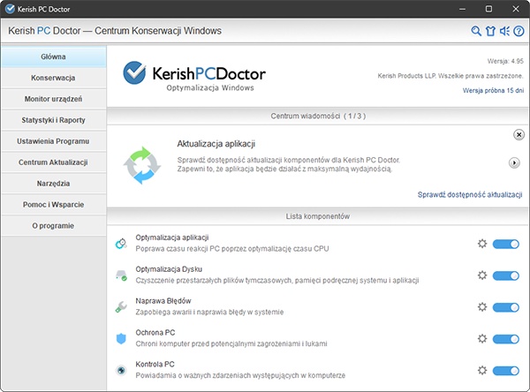Open settings gear for Optymalizacja Dysku
Viewport: 530px width, 392px height.
click(482, 275)
